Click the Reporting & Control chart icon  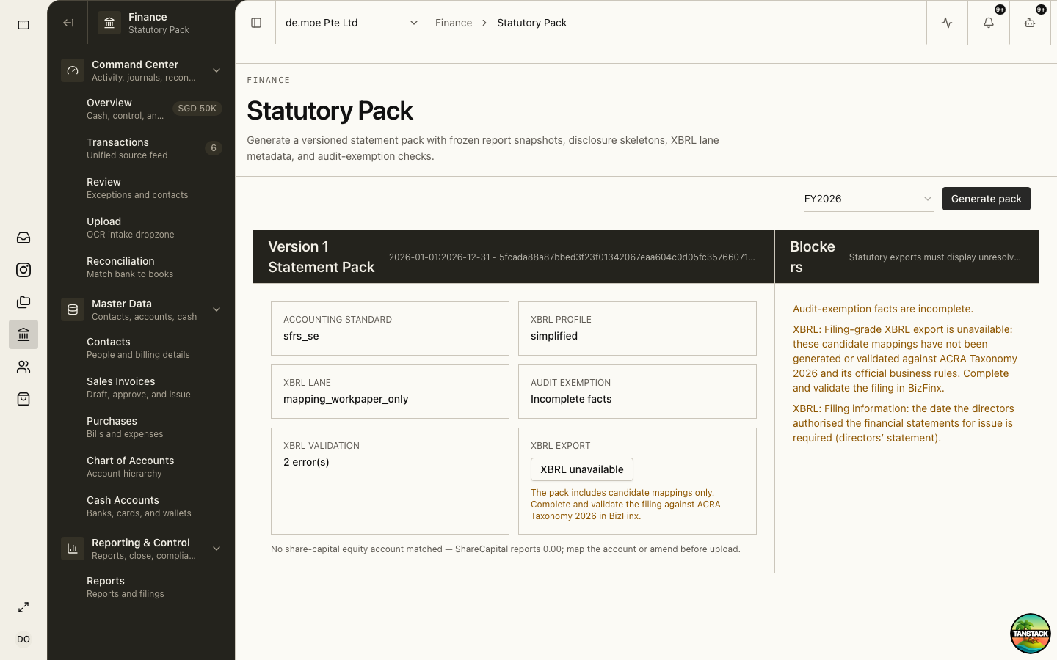[x=73, y=549]
